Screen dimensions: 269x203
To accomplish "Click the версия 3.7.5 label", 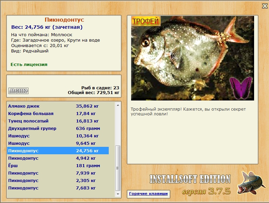I will tap(206, 191).
